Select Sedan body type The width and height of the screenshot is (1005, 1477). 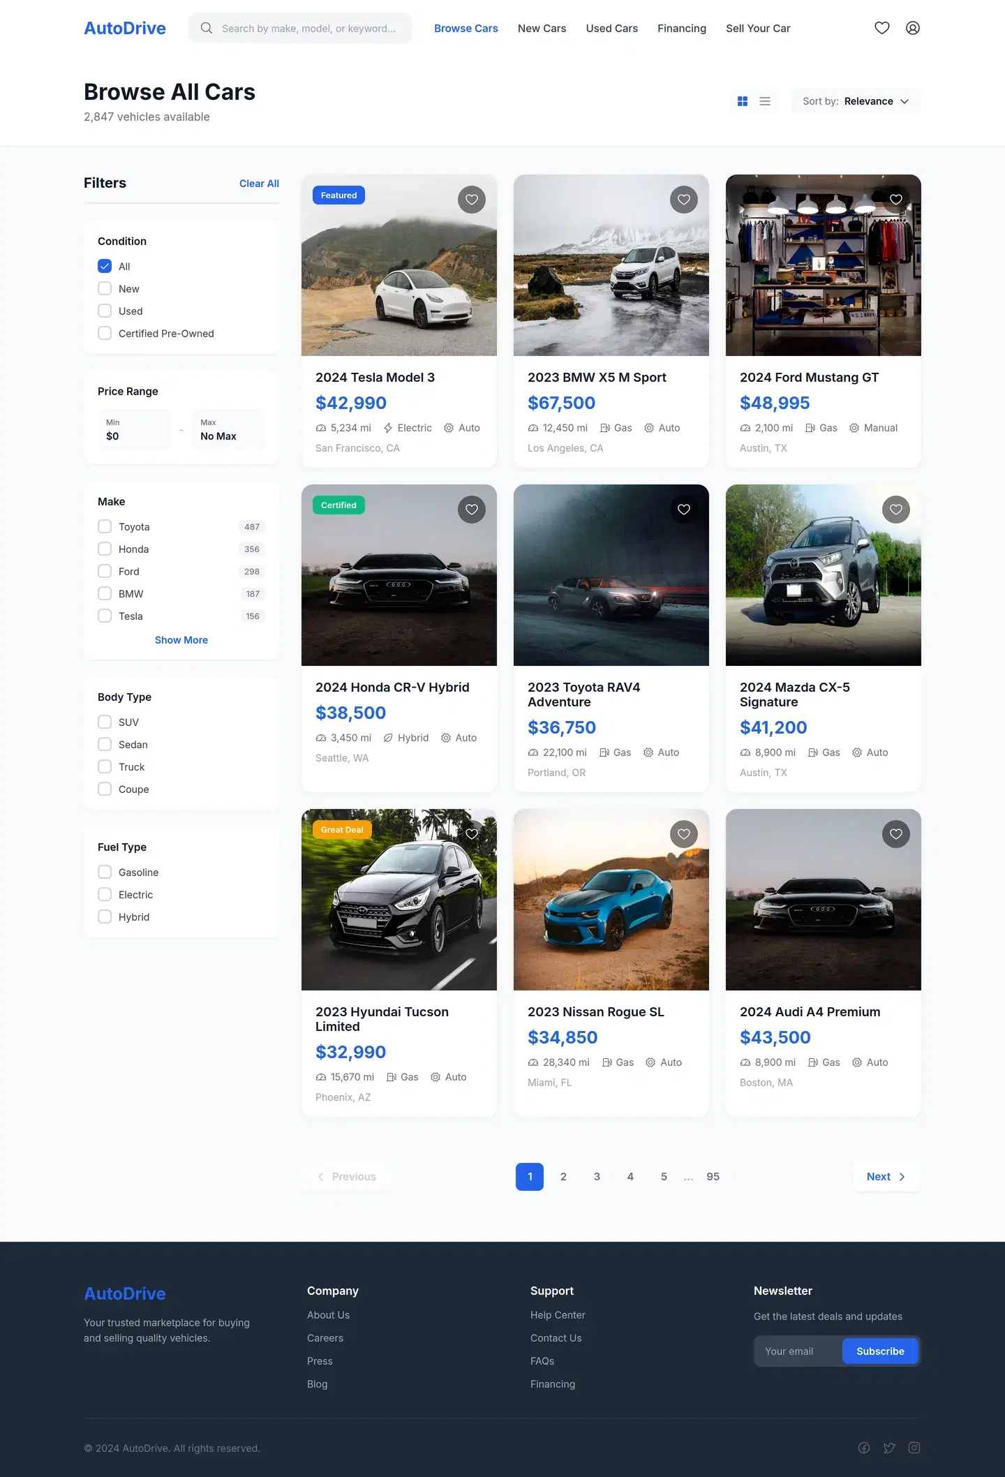tap(105, 744)
